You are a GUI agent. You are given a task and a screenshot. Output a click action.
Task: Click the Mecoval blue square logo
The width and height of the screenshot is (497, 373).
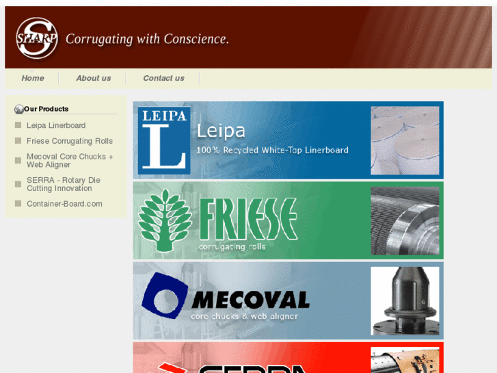pyautogui.click(x=165, y=296)
